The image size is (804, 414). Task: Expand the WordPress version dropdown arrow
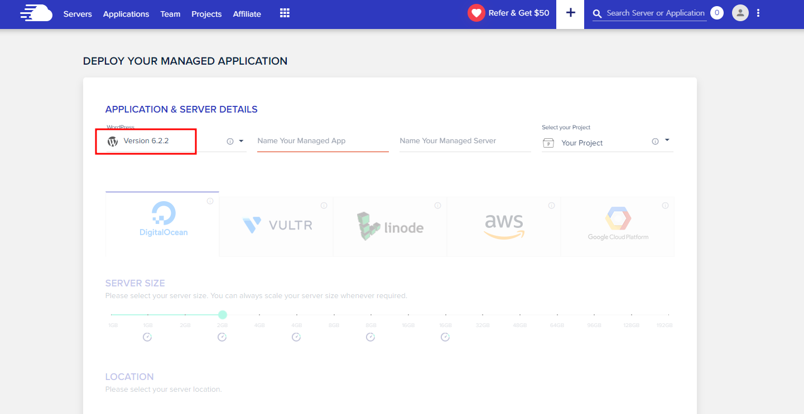pyautogui.click(x=241, y=141)
